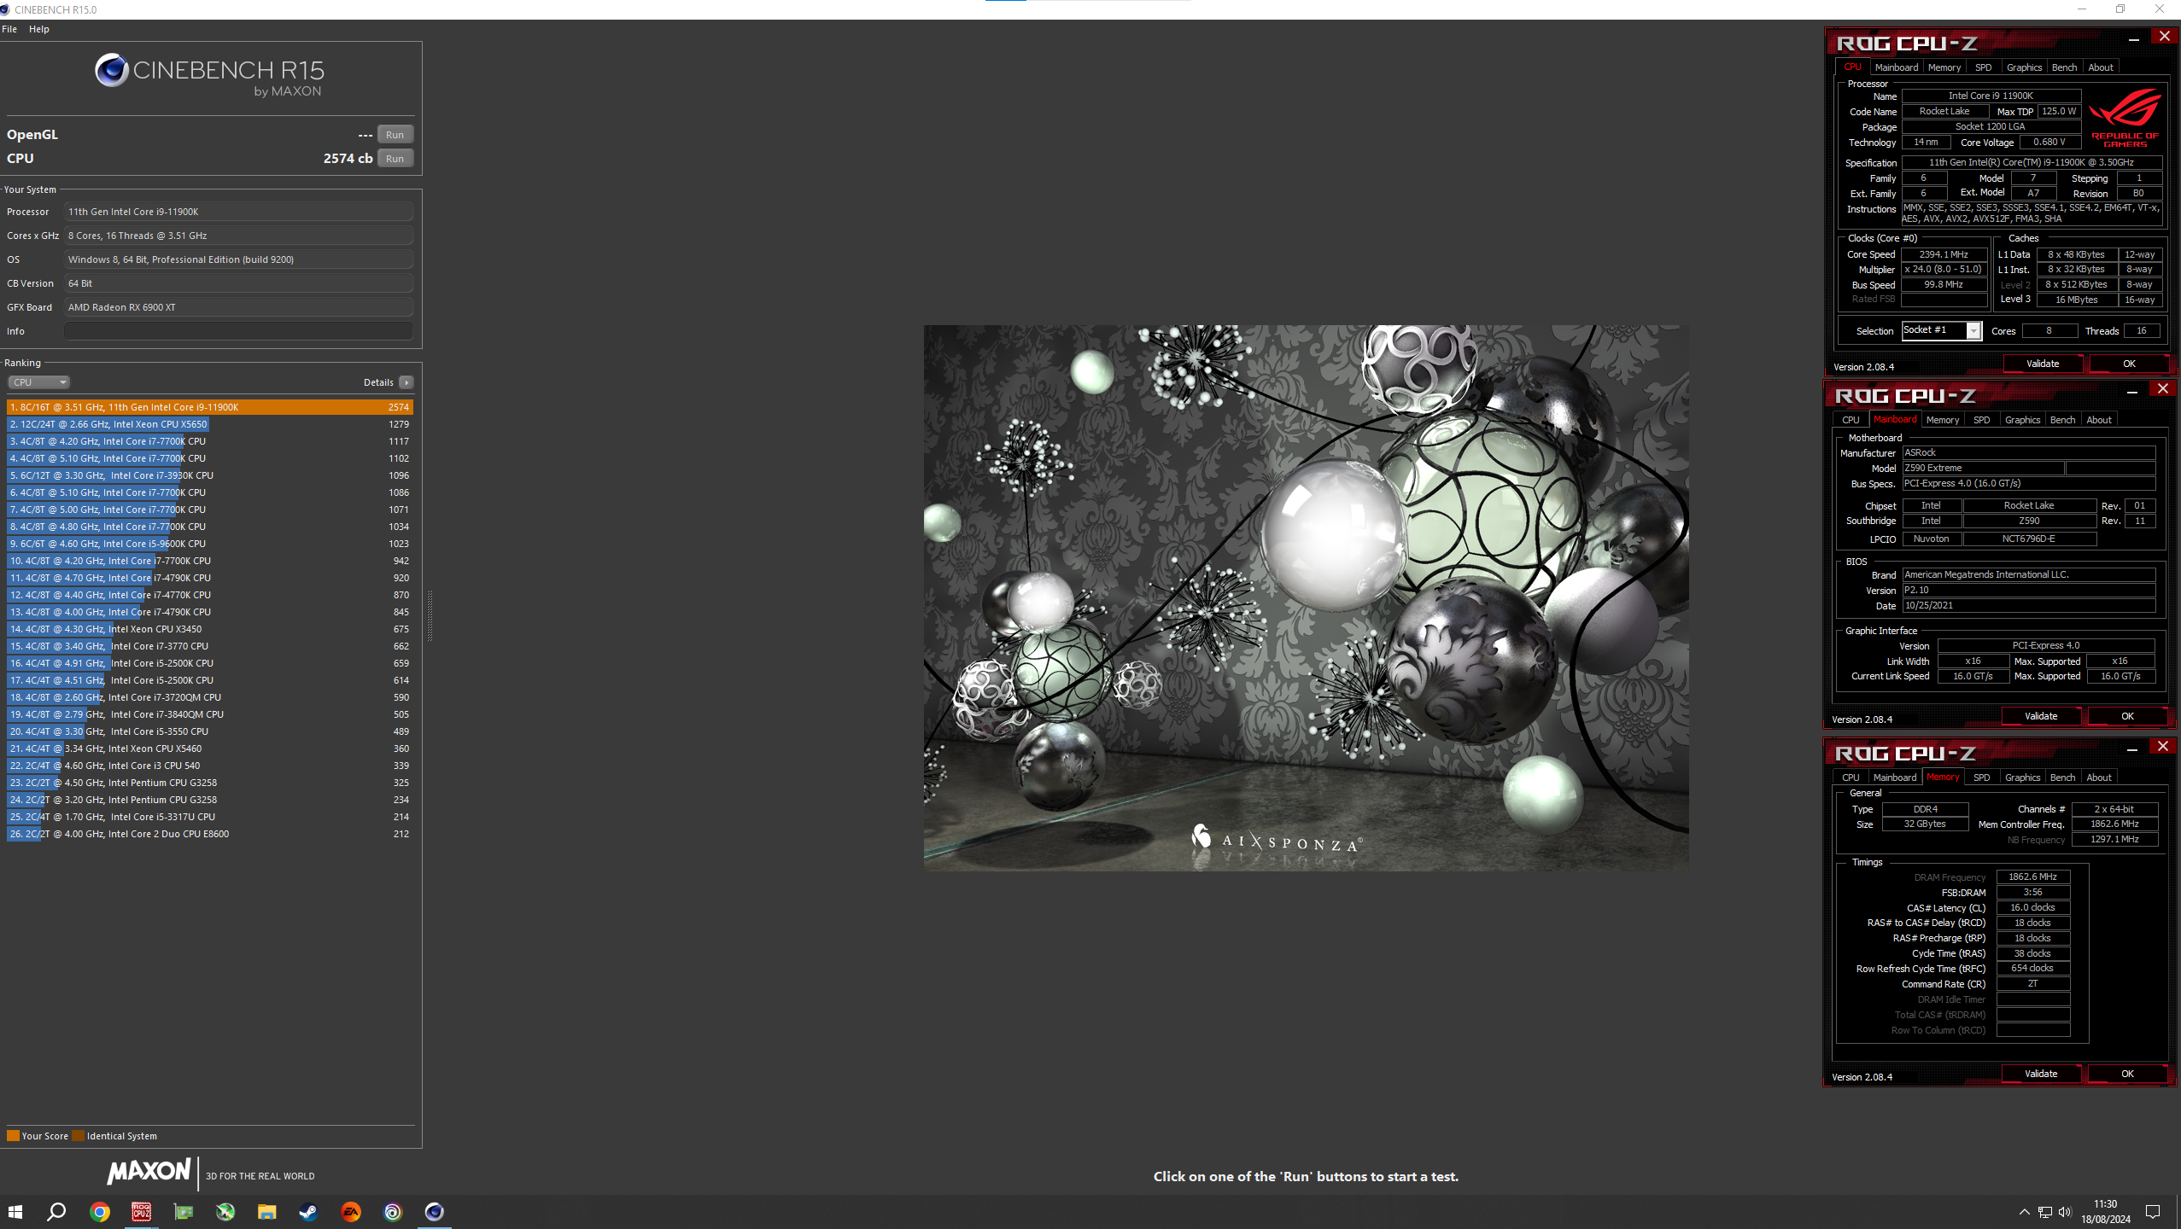
Task: Open Graphics tab in the Memory window
Action: pyautogui.click(x=2022, y=778)
